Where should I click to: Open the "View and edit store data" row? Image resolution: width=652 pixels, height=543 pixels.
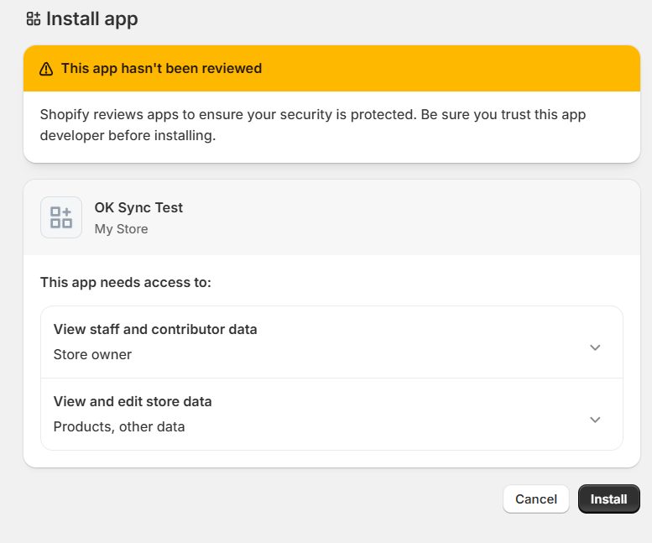[331, 414]
